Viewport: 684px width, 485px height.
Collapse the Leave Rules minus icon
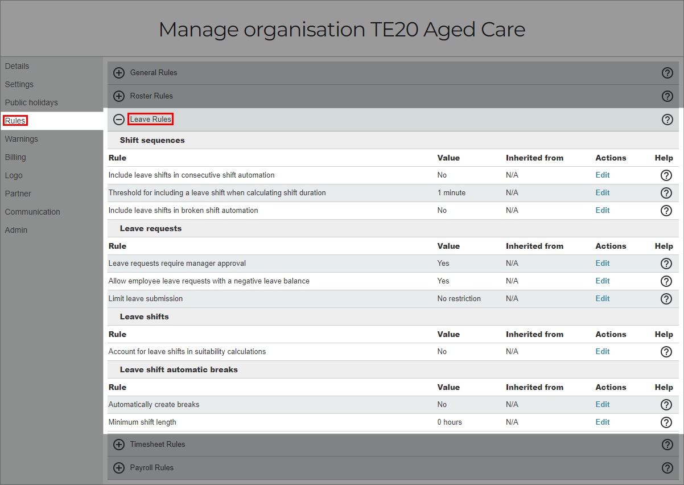[x=119, y=120]
